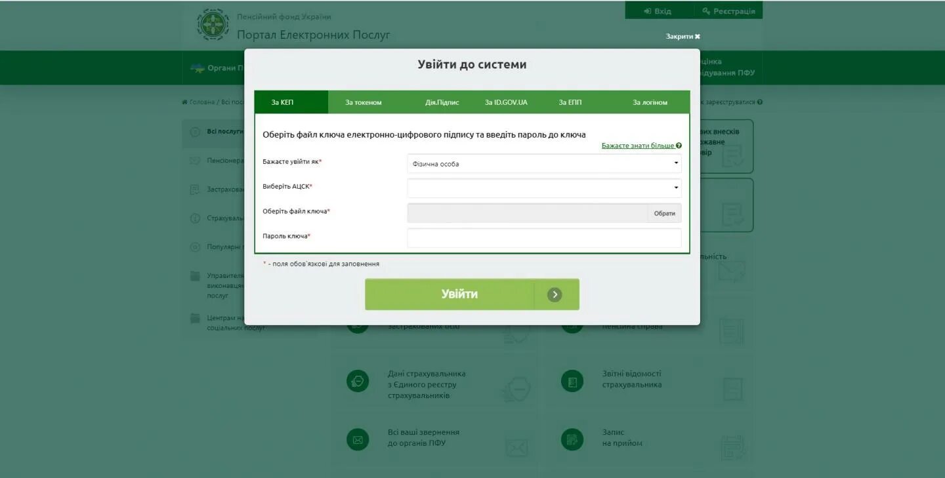Click the Реєстрація button in header
The width and height of the screenshot is (945, 478).
click(x=728, y=11)
